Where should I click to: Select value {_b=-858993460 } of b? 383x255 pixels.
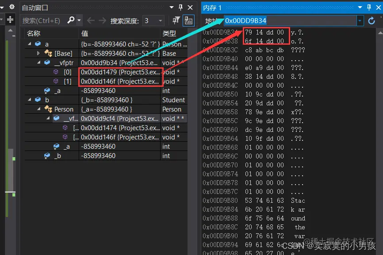[x=107, y=100]
